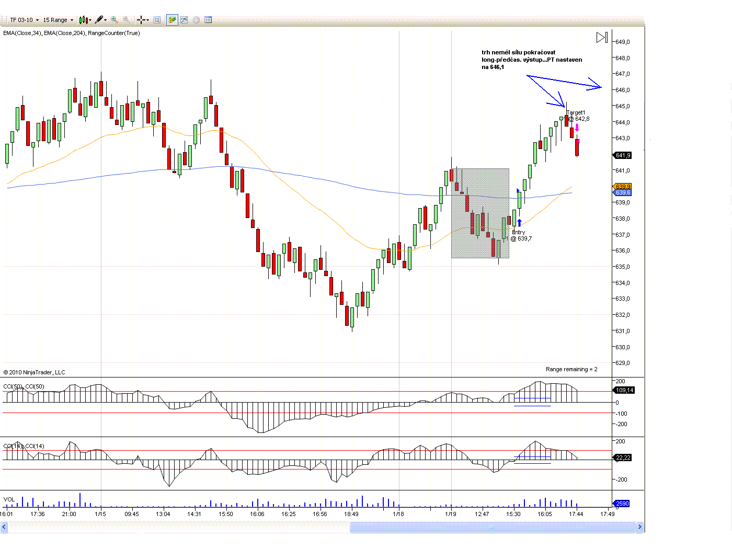This screenshot has height=549, width=732.
Task: Click the 649,0 price axis label
Action: point(623,42)
